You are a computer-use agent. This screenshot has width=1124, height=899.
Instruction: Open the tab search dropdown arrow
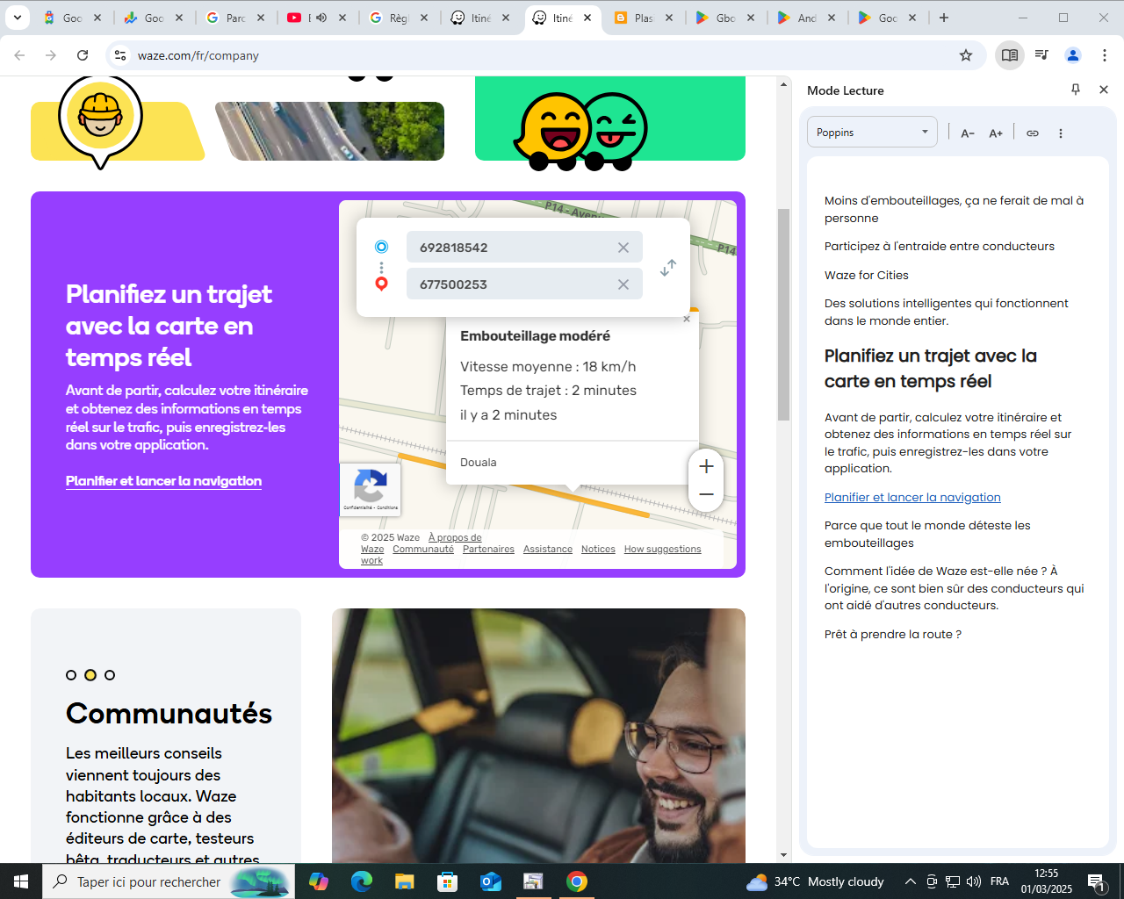18,18
